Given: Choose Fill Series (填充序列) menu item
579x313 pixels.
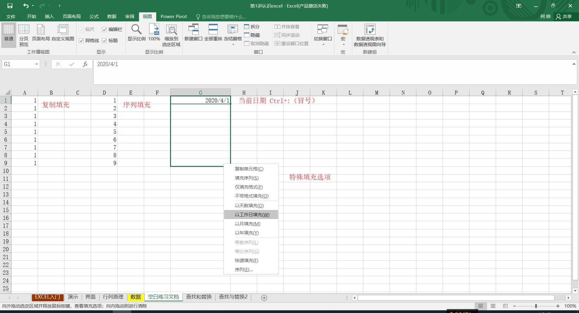Looking at the screenshot, I should click(251, 178).
